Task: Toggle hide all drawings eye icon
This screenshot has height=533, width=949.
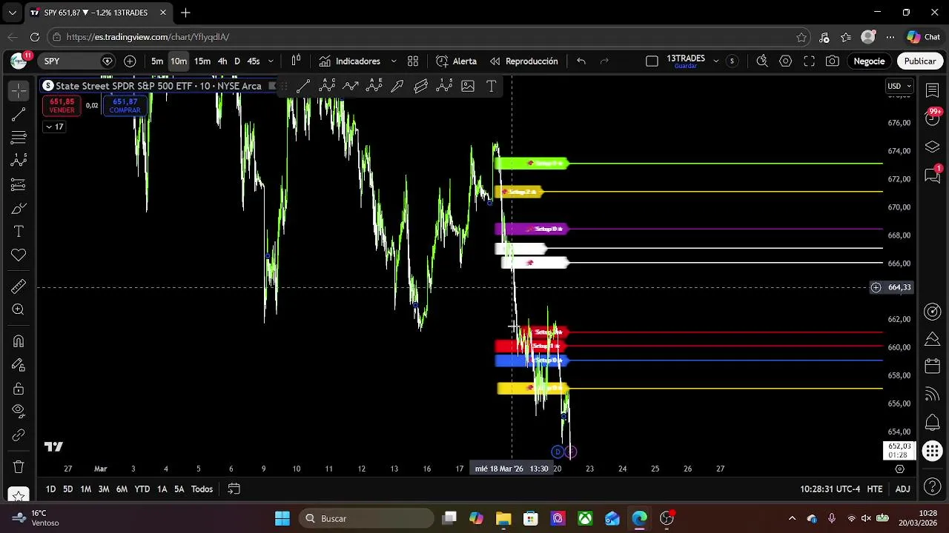Action: [19, 412]
